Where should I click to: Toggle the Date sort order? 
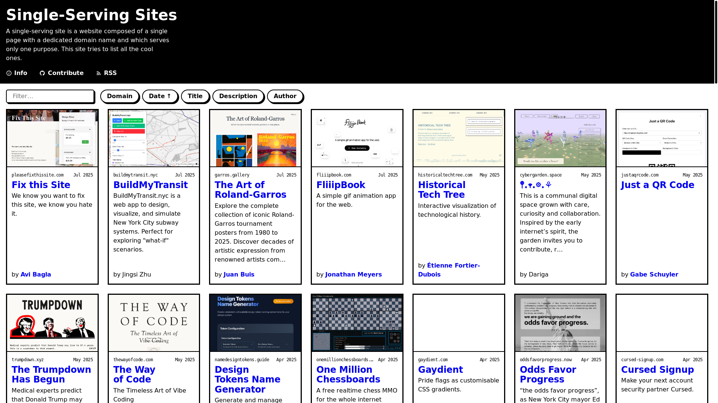tap(160, 96)
